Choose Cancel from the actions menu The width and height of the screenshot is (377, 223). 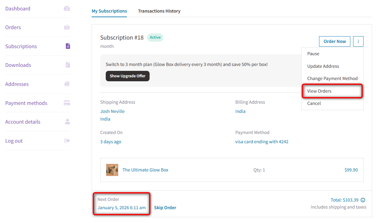click(x=314, y=103)
